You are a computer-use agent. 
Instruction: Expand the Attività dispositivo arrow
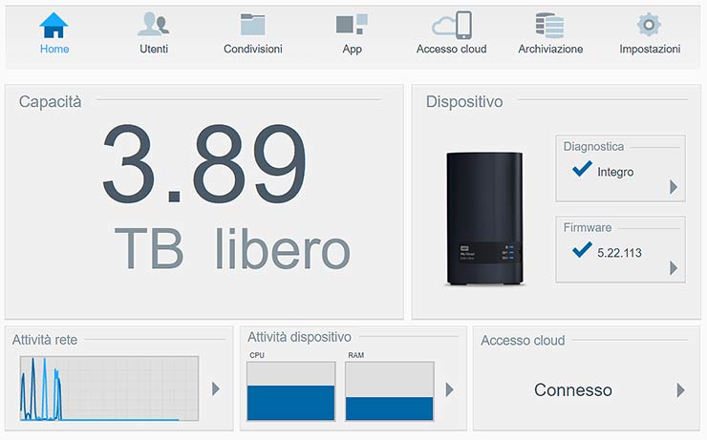(450, 389)
